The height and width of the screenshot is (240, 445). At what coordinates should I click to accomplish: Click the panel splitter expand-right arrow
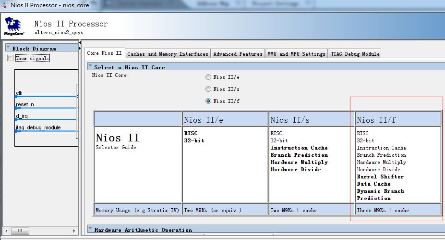tap(80, 49)
